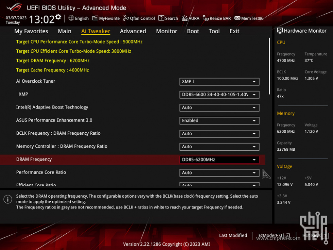Screen dimensions: 333x250
Task: Click the cursor arrow beside Performance Core Ratio
Action: [266, 174]
